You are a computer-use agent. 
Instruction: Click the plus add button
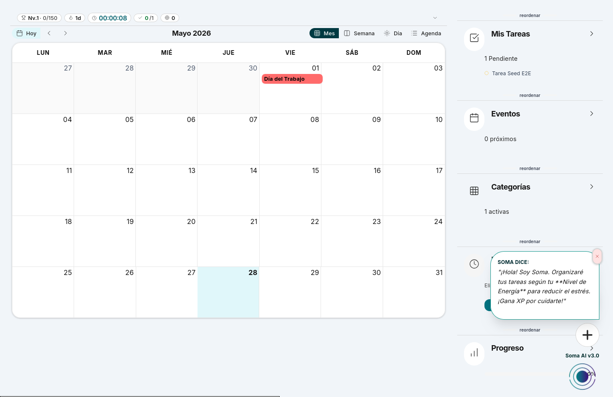click(587, 335)
